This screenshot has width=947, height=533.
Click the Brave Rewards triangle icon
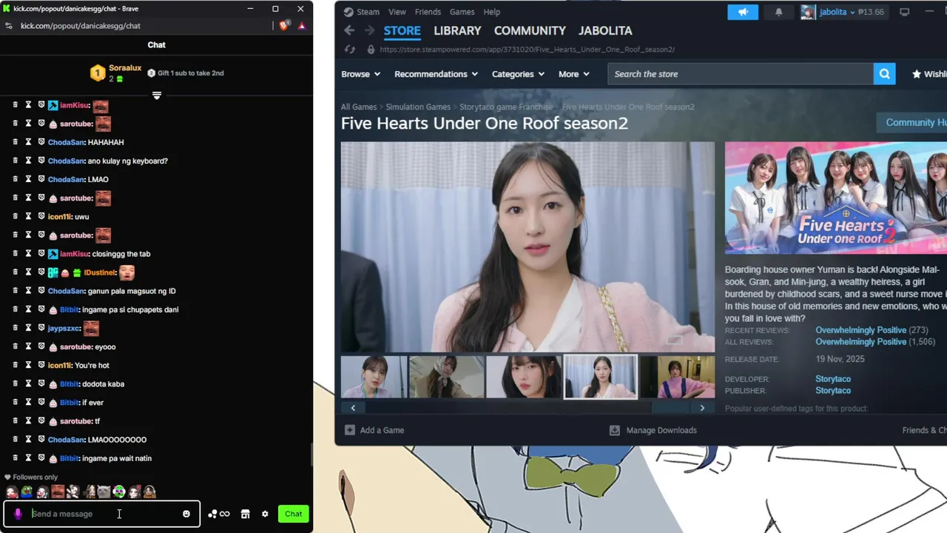click(x=302, y=25)
